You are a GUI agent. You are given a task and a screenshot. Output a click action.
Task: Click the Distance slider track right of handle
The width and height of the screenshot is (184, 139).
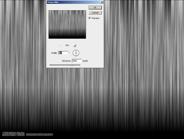77,65
